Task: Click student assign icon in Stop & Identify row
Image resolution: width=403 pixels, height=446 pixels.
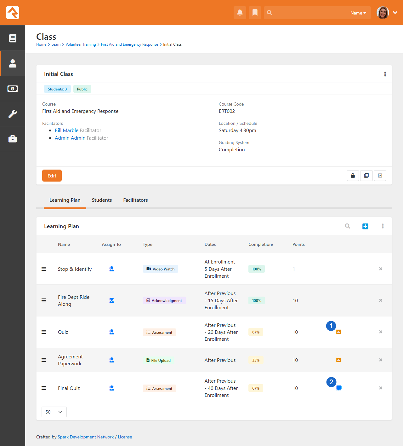Action: [111, 269]
